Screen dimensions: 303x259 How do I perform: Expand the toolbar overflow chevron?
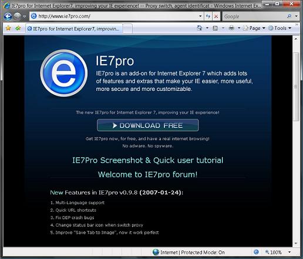pos(297,25)
